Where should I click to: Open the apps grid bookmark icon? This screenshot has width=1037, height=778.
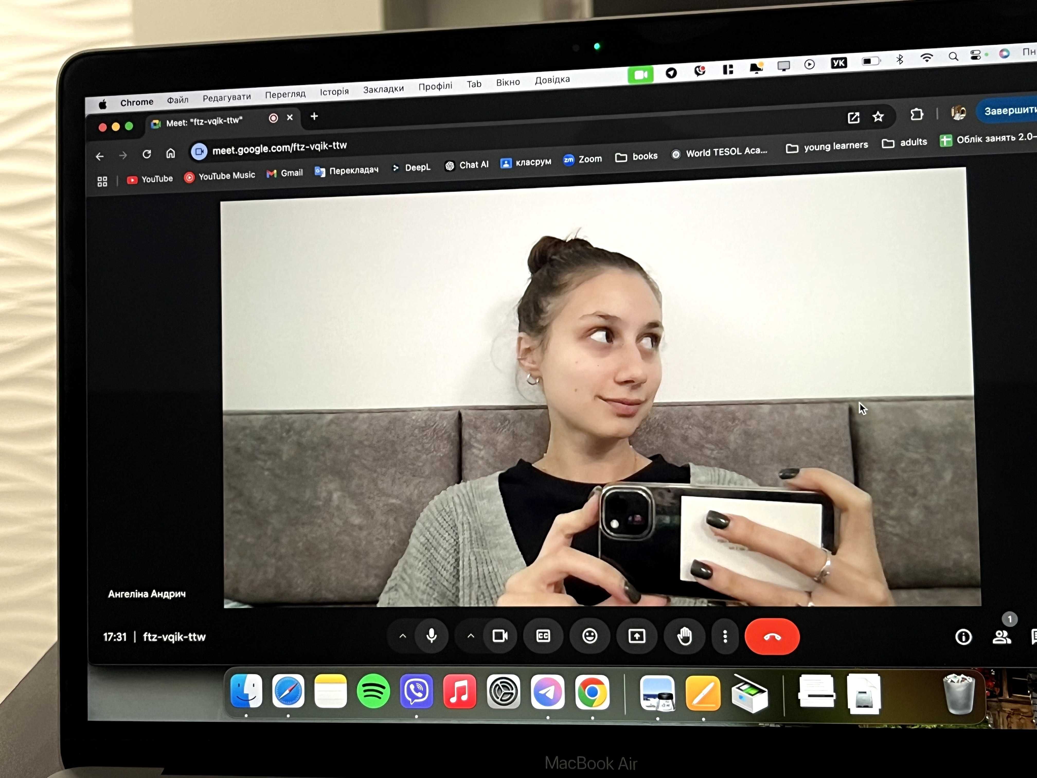click(102, 181)
